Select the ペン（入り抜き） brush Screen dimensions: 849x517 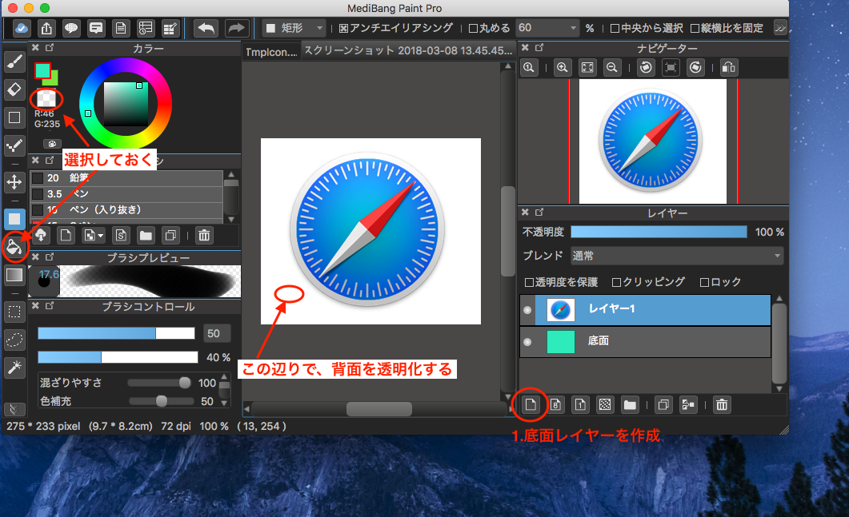[126, 210]
